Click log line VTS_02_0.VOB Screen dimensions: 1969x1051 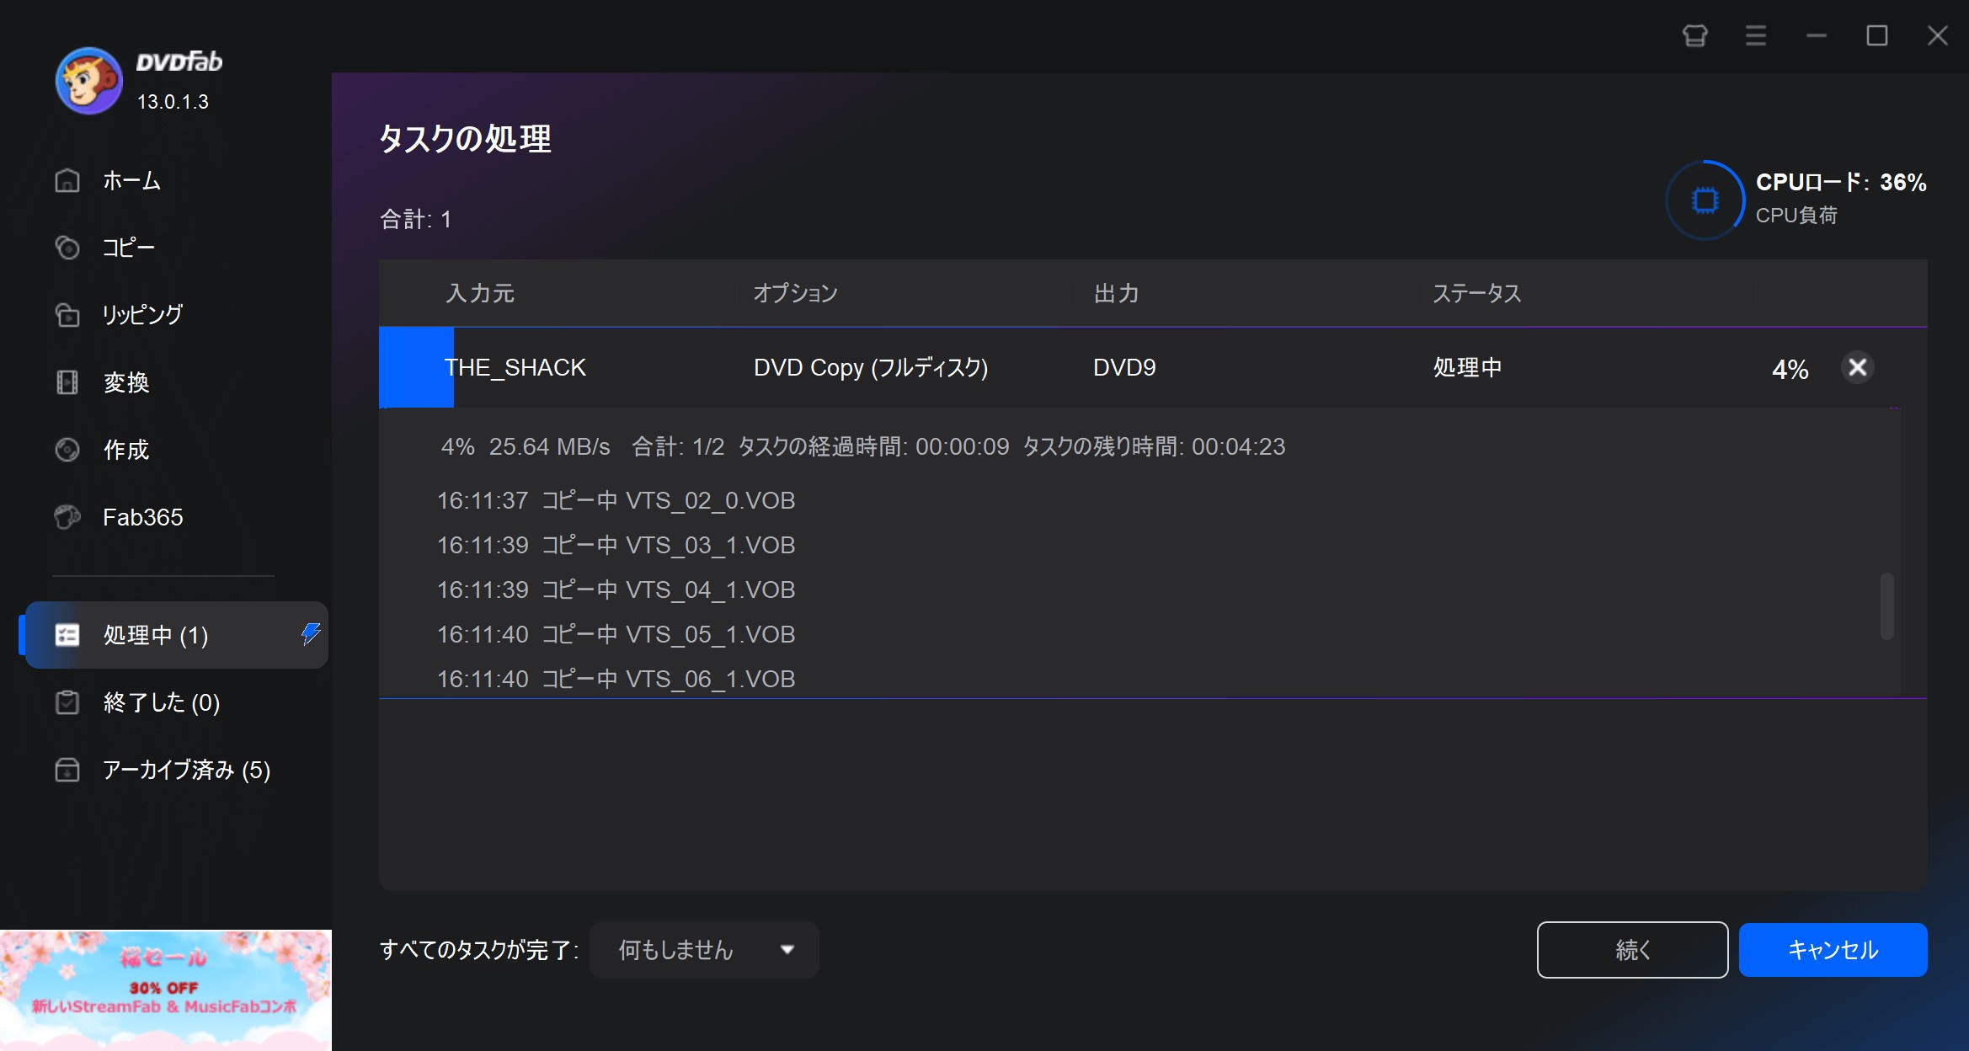(616, 500)
